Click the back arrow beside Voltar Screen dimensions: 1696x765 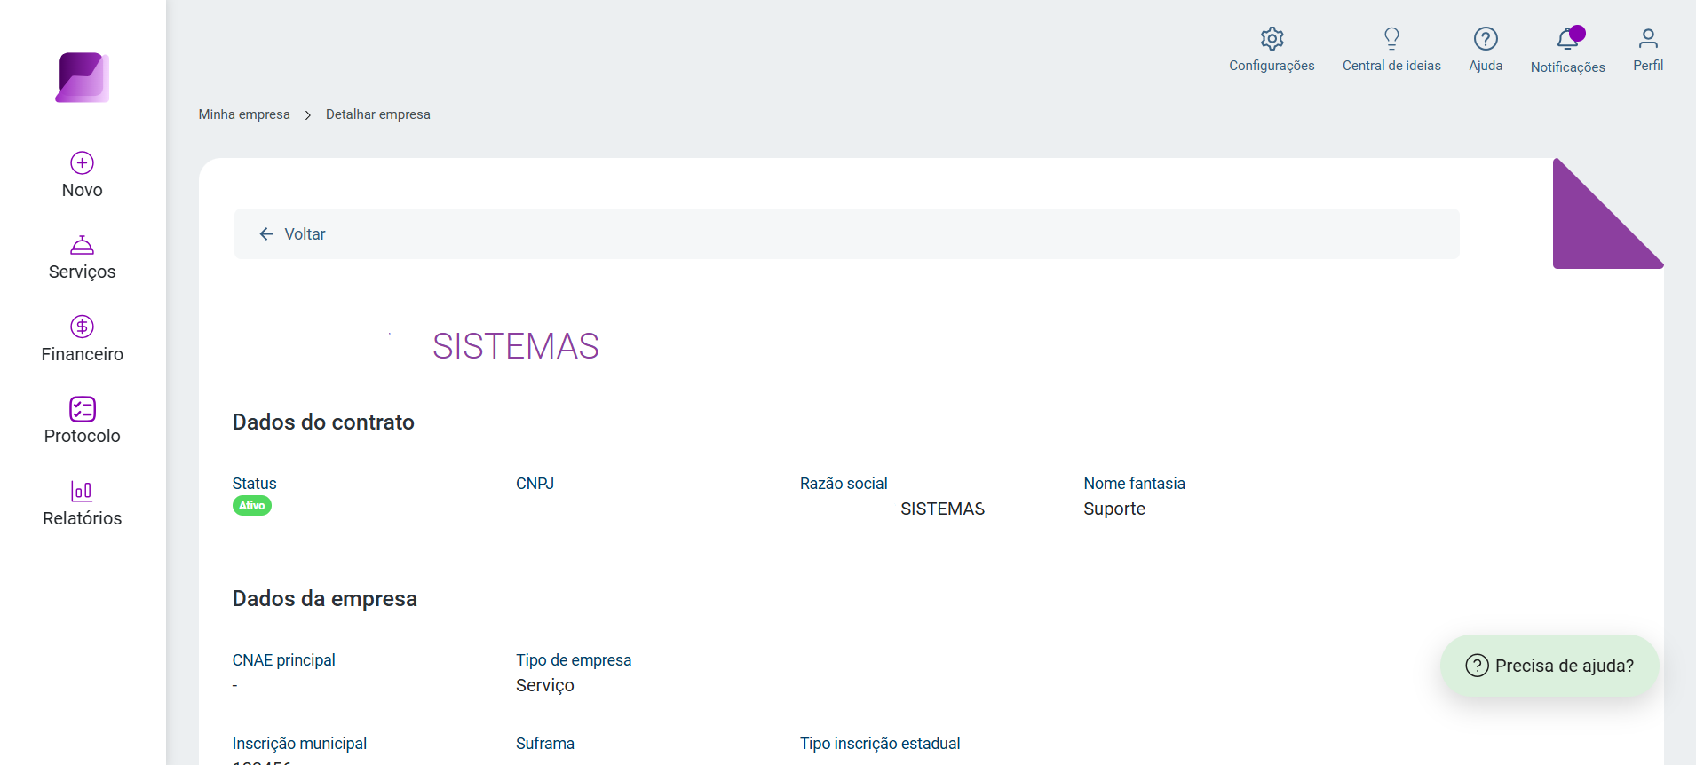click(x=266, y=234)
